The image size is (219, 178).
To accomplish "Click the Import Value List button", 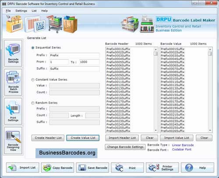I will (177, 138).
